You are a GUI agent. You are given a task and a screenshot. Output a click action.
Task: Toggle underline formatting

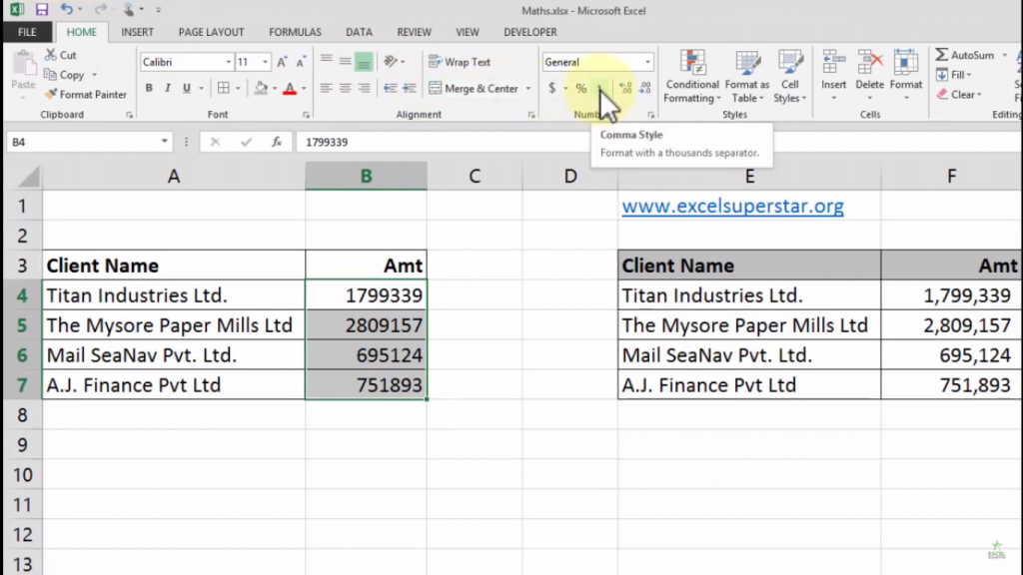(186, 88)
